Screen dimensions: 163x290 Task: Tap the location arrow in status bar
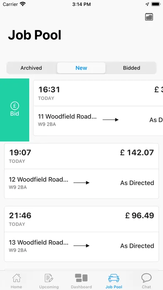(147, 4)
